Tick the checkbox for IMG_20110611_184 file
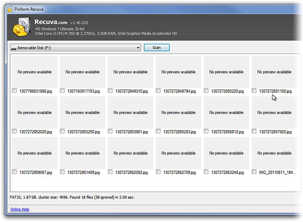The image size is (303, 222). click(x=254, y=172)
